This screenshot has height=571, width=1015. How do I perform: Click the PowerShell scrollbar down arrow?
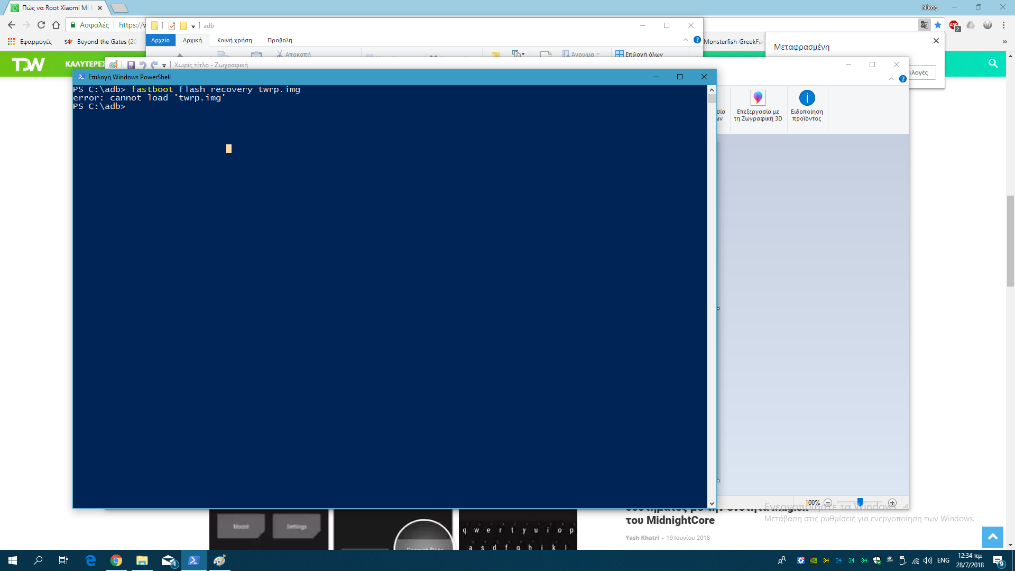(712, 504)
